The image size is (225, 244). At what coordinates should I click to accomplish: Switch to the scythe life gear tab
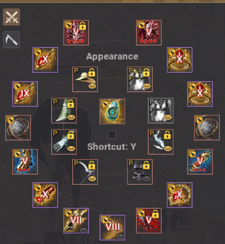pyautogui.click(x=11, y=40)
